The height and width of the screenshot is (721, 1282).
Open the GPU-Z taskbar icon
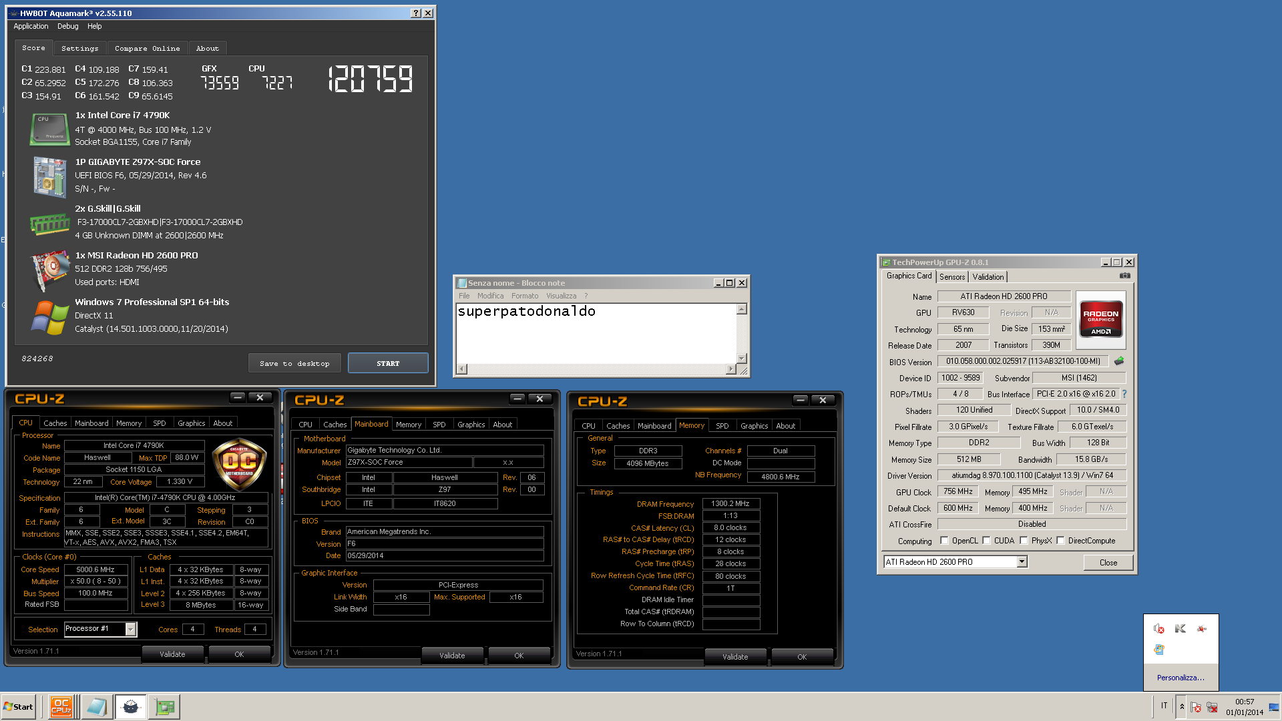(164, 706)
